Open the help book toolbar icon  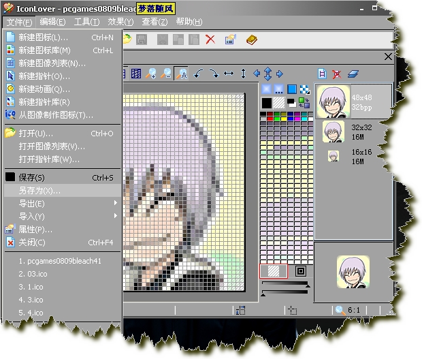coord(252,40)
